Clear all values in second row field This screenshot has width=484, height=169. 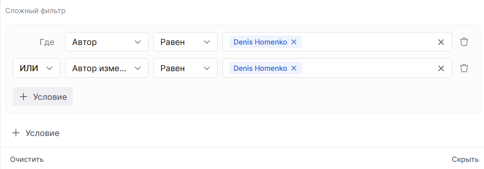point(441,68)
